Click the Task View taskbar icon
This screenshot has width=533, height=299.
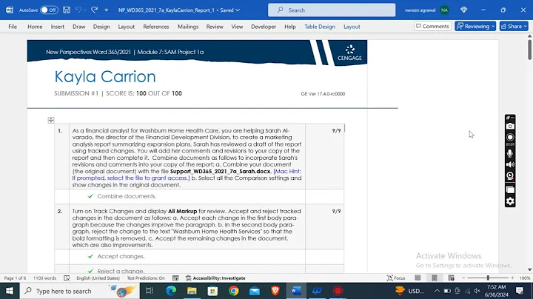click(x=150, y=291)
